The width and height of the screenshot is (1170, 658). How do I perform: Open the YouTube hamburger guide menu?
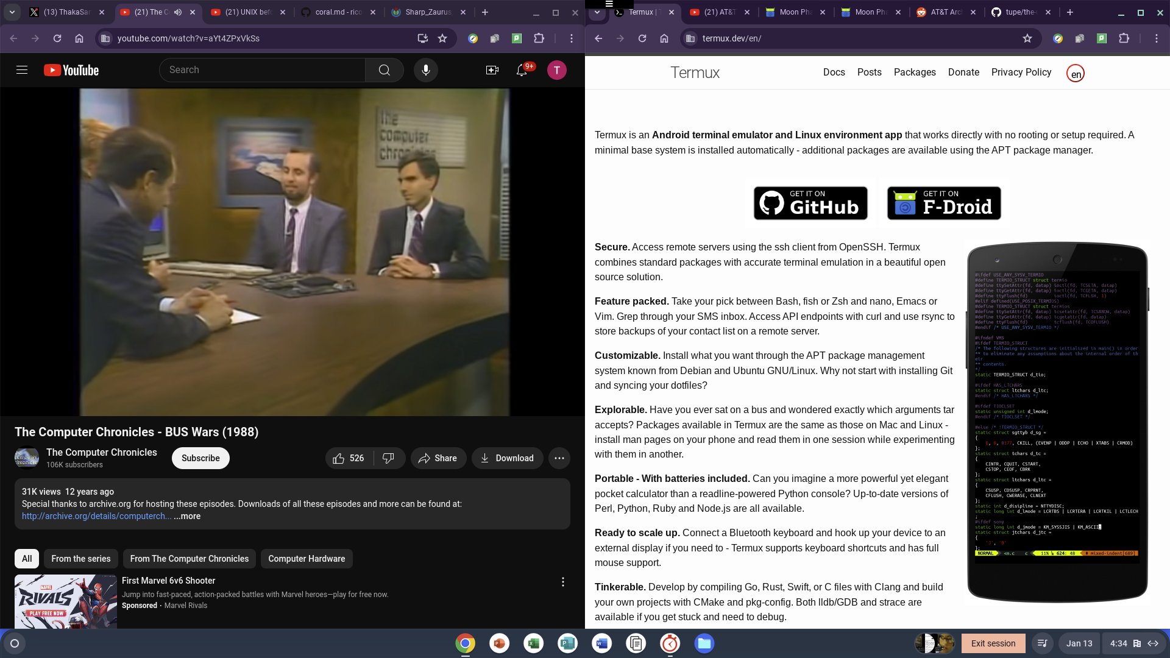pos(22,70)
